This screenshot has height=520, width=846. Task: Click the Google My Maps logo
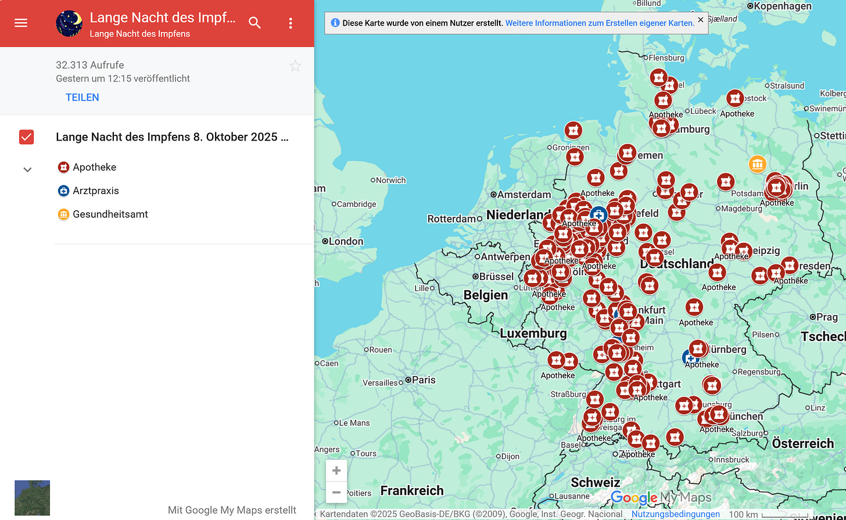[661, 498]
